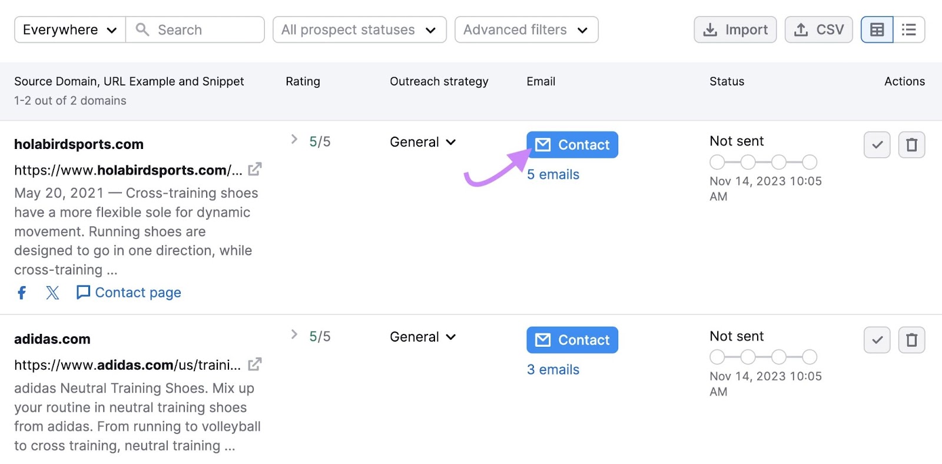Click Contact button for adidas.com
Image resolution: width=942 pixels, height=464 pixels.
(572, 340)
